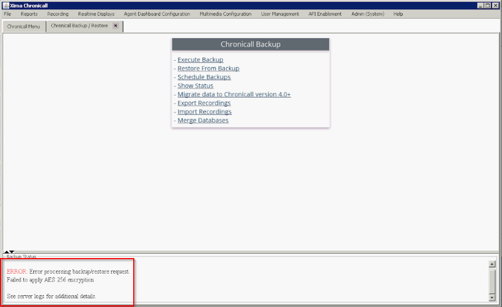
Task: Open the API Enablement menu
Action: tap(325, 14)
